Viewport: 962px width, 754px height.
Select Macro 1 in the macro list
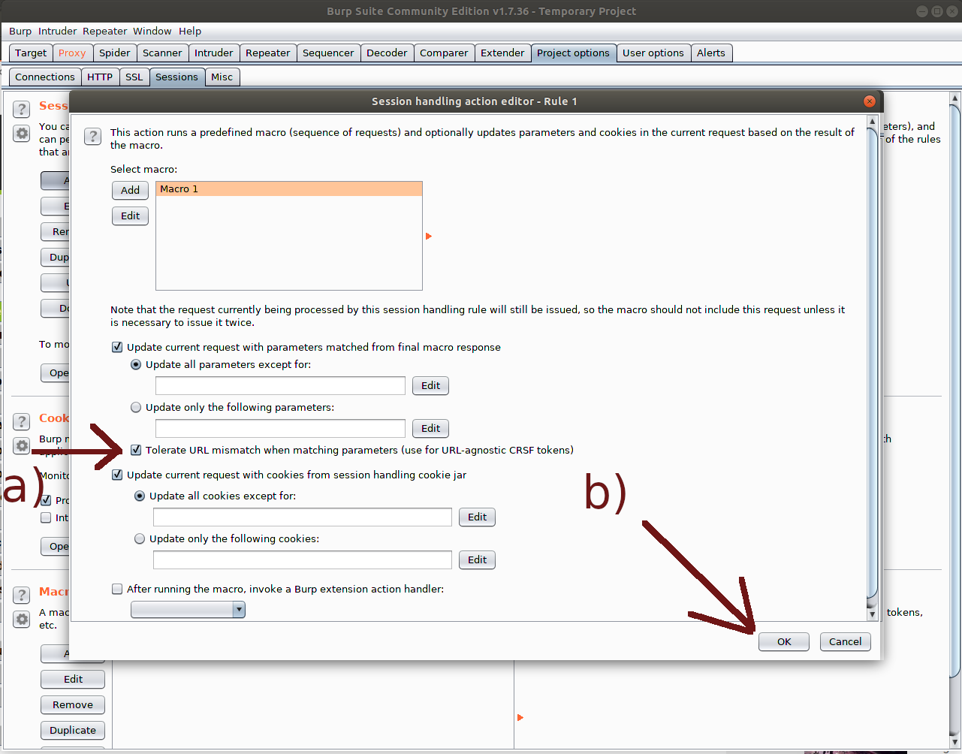coord(289,188)
